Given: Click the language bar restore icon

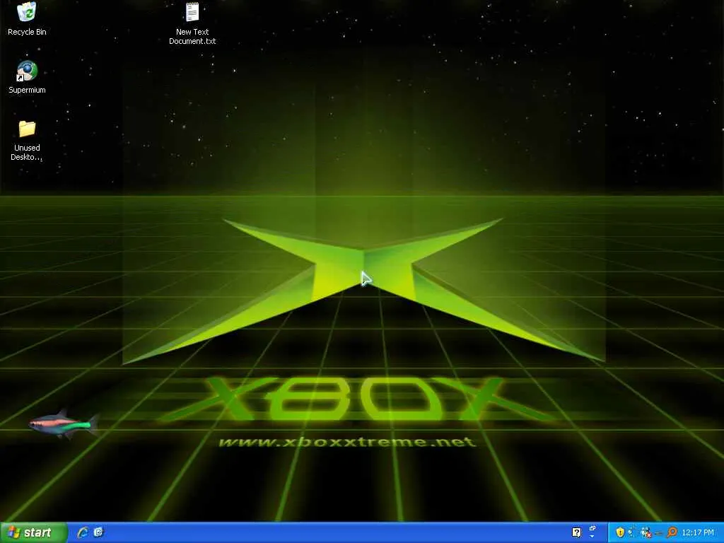Looking at the screenshot, I should tap(592, 527).
